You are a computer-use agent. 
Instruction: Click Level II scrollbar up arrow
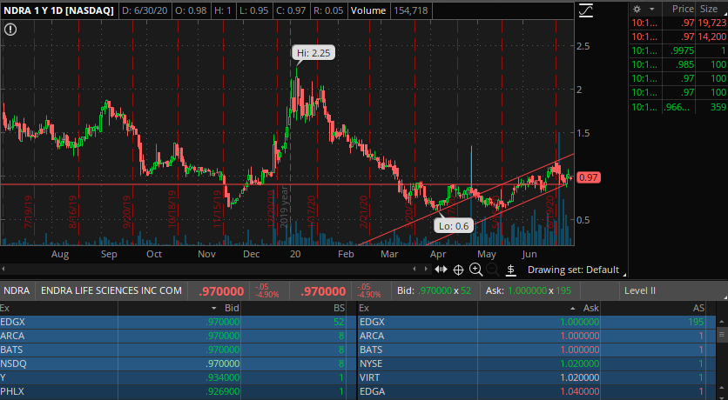pyautogui.click(x=722, y=321)
